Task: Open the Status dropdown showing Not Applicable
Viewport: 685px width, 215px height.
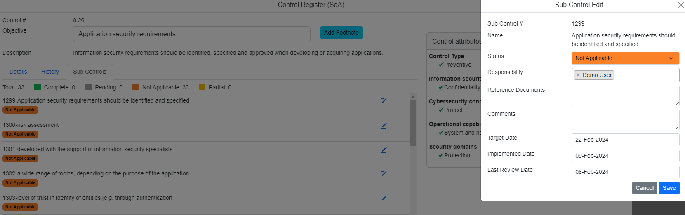Action: click(x=625, y=58)
